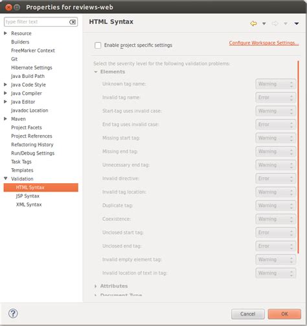The image size is (307, 326).
Task: Expand the Java Code Style node
Action: pos(6,84)
